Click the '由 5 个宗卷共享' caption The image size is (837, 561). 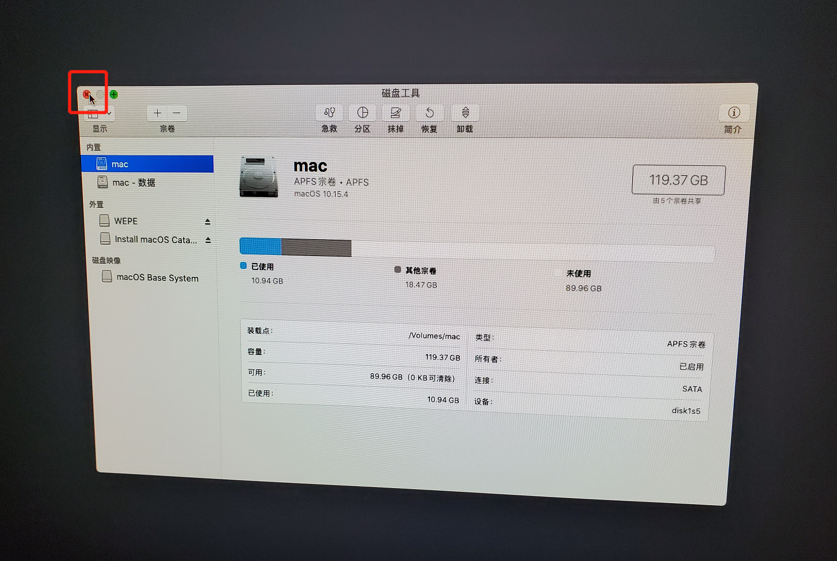tap(677, 201)
